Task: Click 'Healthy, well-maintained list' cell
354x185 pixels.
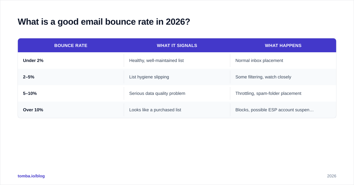Action: (177, 60)
